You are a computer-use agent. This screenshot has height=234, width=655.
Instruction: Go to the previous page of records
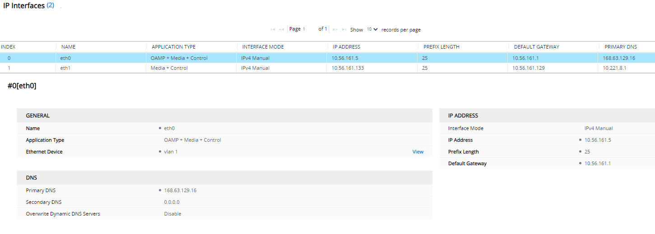coord(281,29)
